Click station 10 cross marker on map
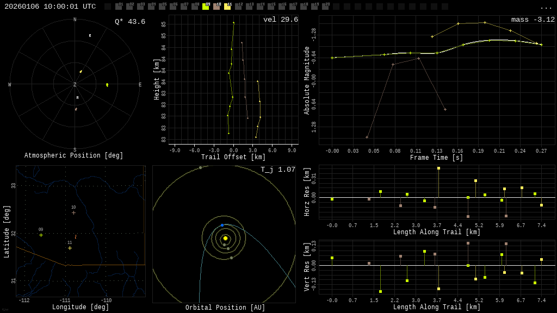Image resolution: width=557 pixels, height=313 pixels. tap(73, 212)
